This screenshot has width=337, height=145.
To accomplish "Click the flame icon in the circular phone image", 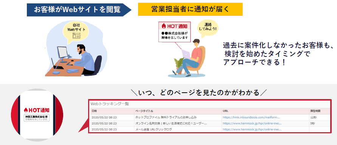I will tap(26, 110).
